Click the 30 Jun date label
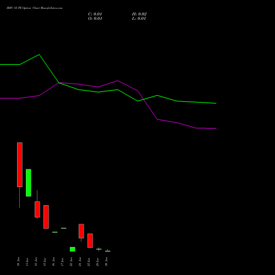This screenshot has width=275, height=275. pyautogui.click(x=106, y=262)
